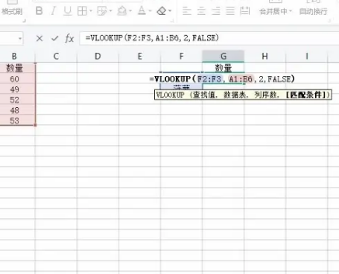The height and width of the screenshot is (274, 339).
Task: Toggle italic formatting
Action: [x=53, y=11]
